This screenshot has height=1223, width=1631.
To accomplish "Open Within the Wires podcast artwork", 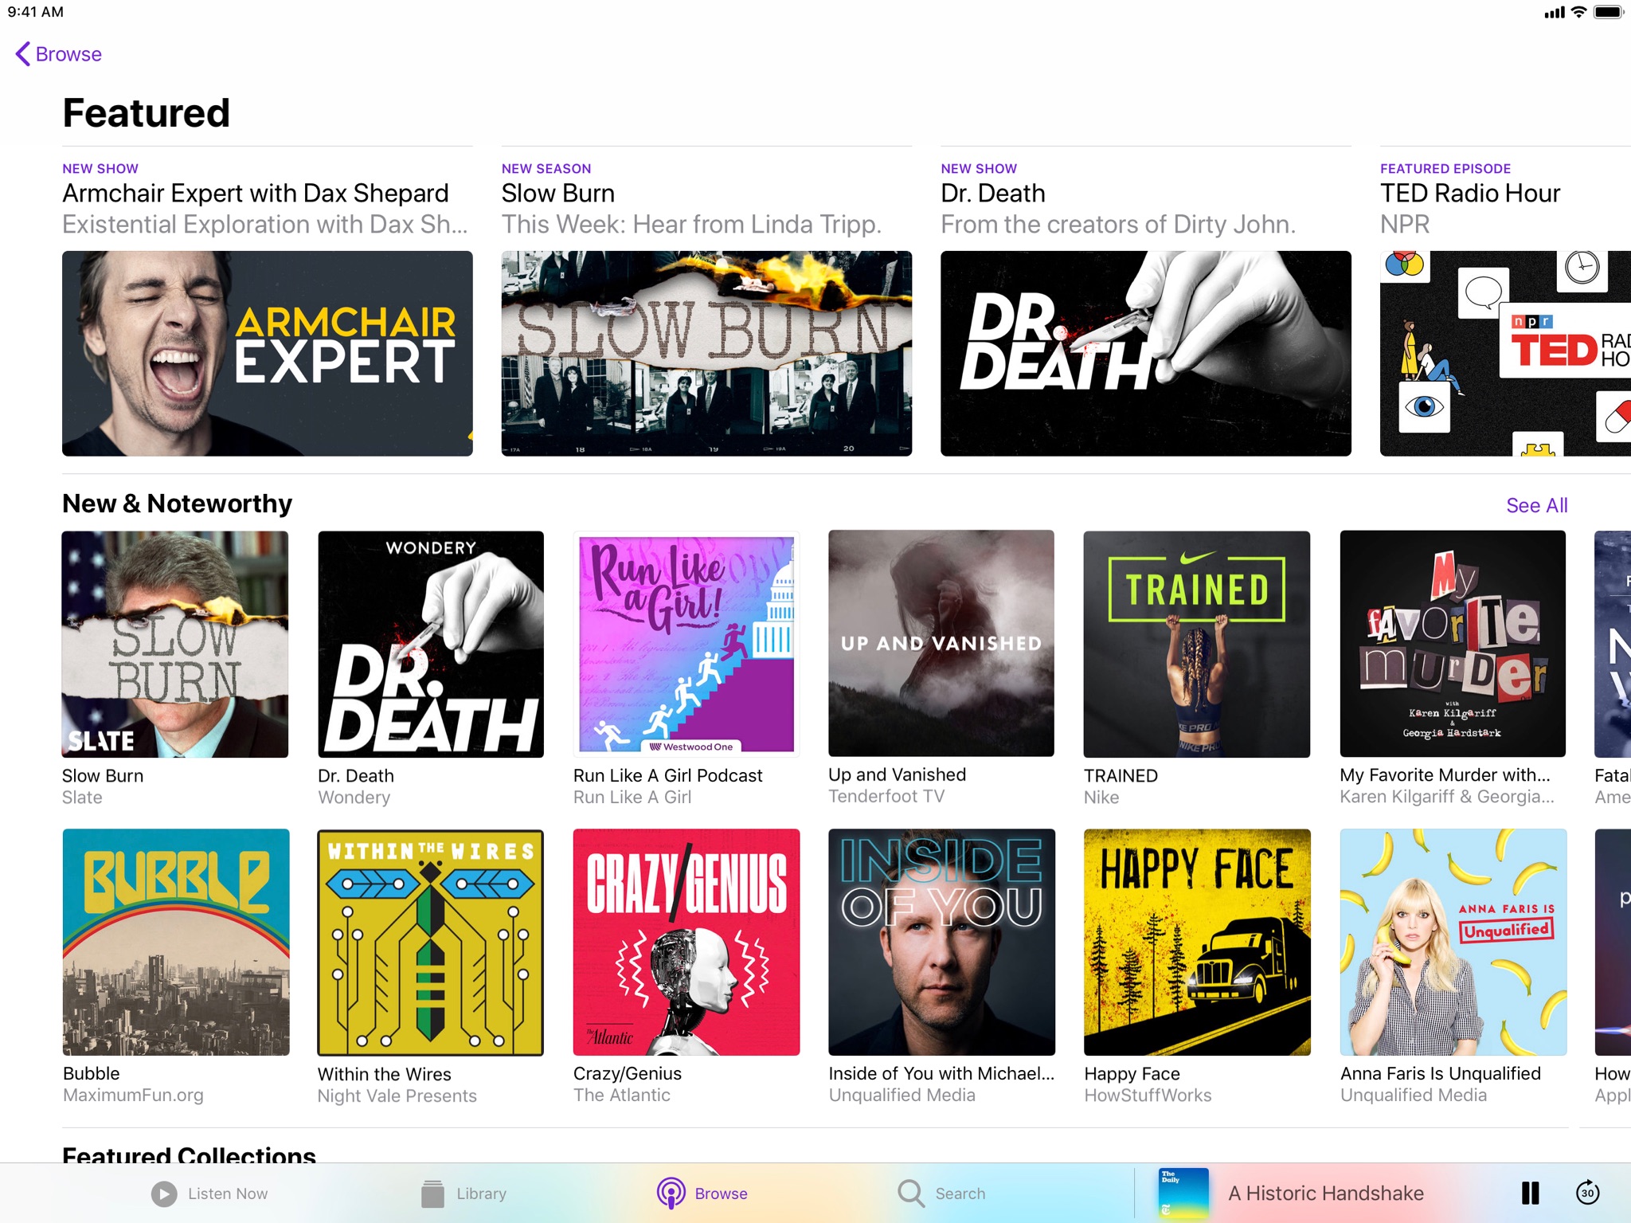I will coord(431,942).
